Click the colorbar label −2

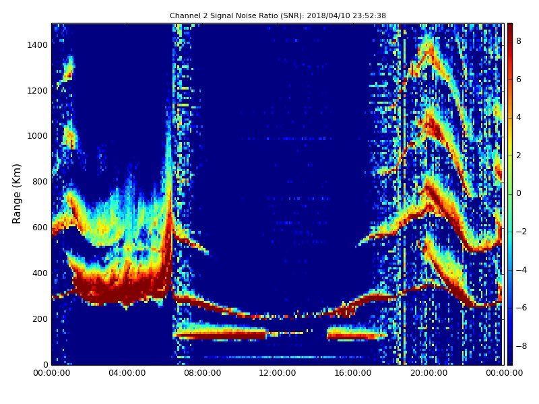click(521, 232)
